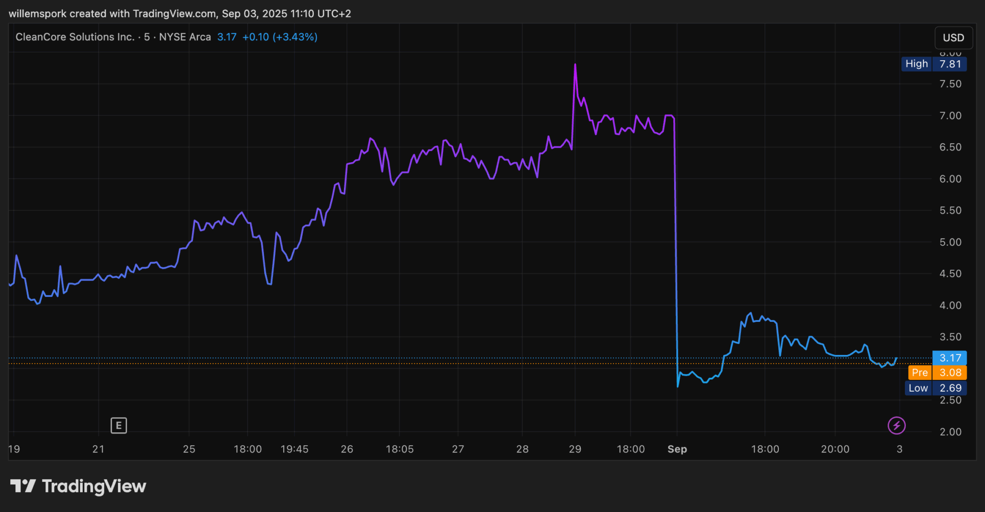
Task: Click the NYSE Arca exchange label
Action: click(185, 37)
